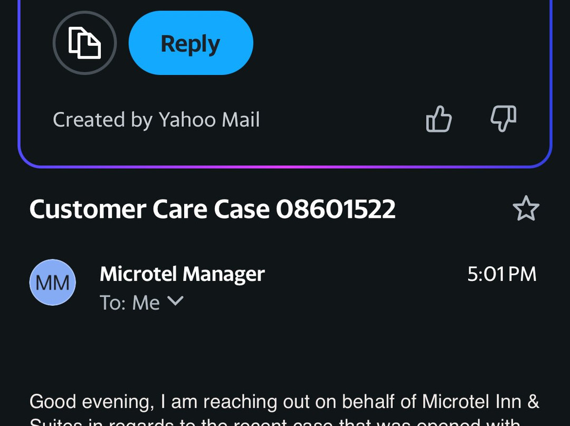
Task: Tap the "Created by Yahoo Mail" label
Action: 156,120
